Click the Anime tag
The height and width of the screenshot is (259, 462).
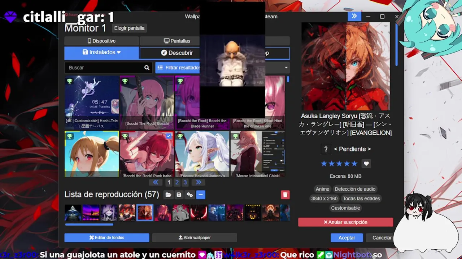(322, 189)
